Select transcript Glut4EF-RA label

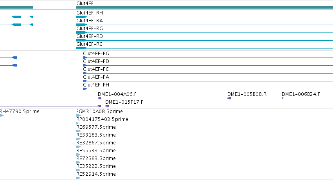point(89,21)
